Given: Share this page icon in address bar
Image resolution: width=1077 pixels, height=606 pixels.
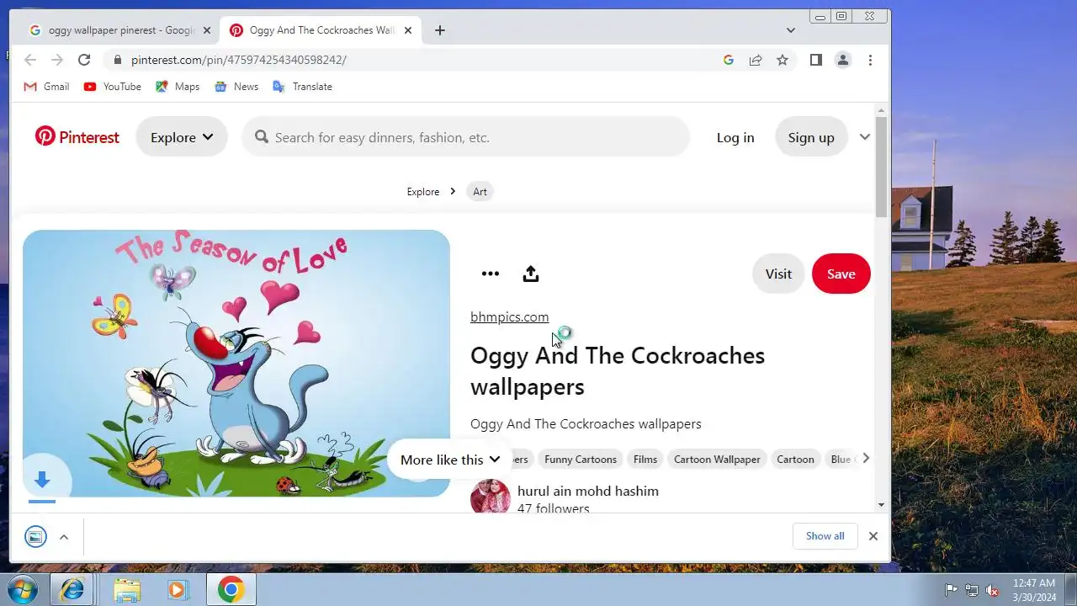Looking at the screenshot, I should tap(756, 60).
